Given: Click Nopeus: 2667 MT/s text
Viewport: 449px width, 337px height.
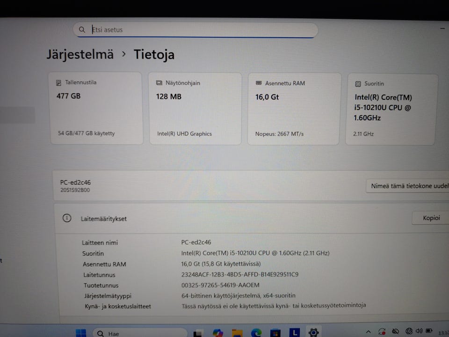Looking at the screenshot, I should 279,134.
